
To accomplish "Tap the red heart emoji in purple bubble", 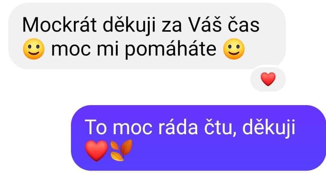I will [96, 151].
